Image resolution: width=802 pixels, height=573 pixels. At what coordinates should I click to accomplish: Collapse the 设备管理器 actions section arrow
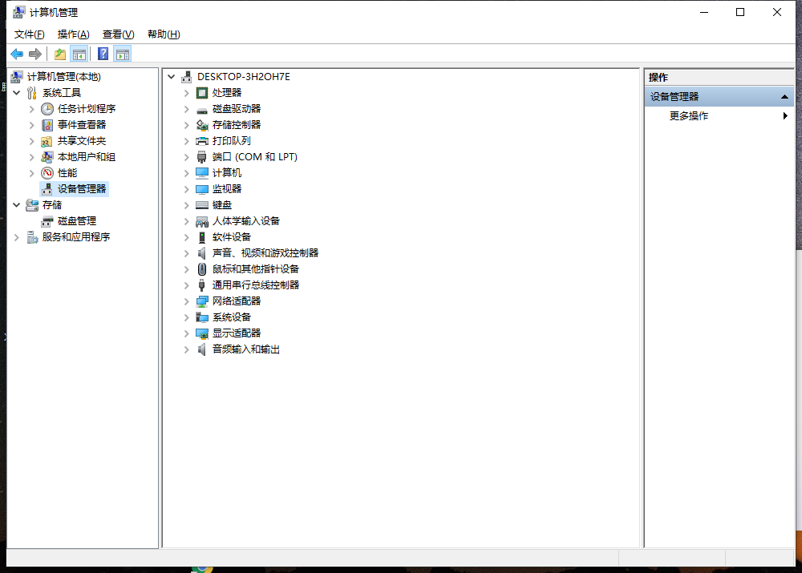(x=784, y=97)
